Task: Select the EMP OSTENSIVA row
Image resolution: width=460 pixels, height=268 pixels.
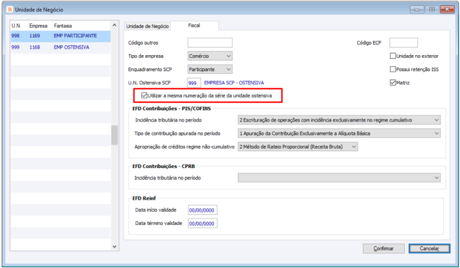Action: click(x=61, y=48)
